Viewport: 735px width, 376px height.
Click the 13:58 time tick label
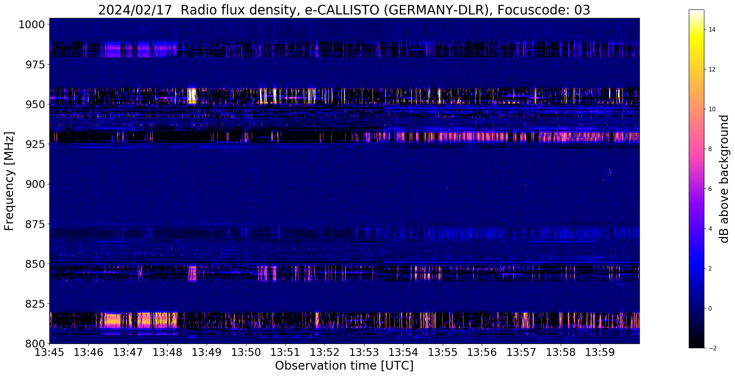coord(561,352)
